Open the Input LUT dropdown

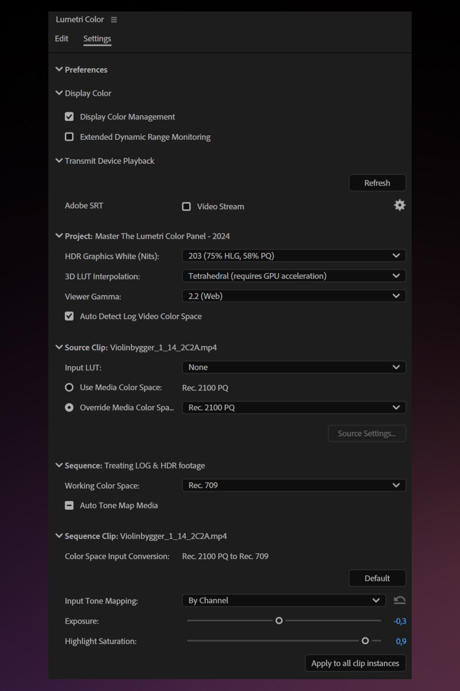(x=293, y=367)
